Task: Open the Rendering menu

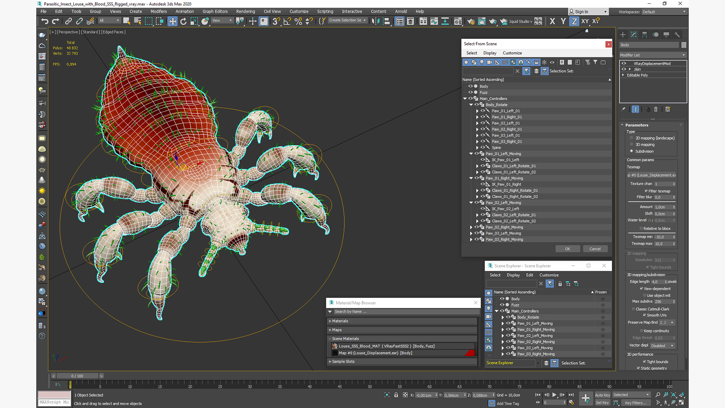Action: (245, 12)
